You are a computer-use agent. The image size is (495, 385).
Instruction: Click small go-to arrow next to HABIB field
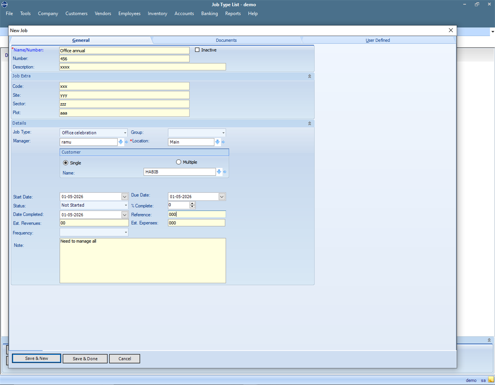[225, 172]
